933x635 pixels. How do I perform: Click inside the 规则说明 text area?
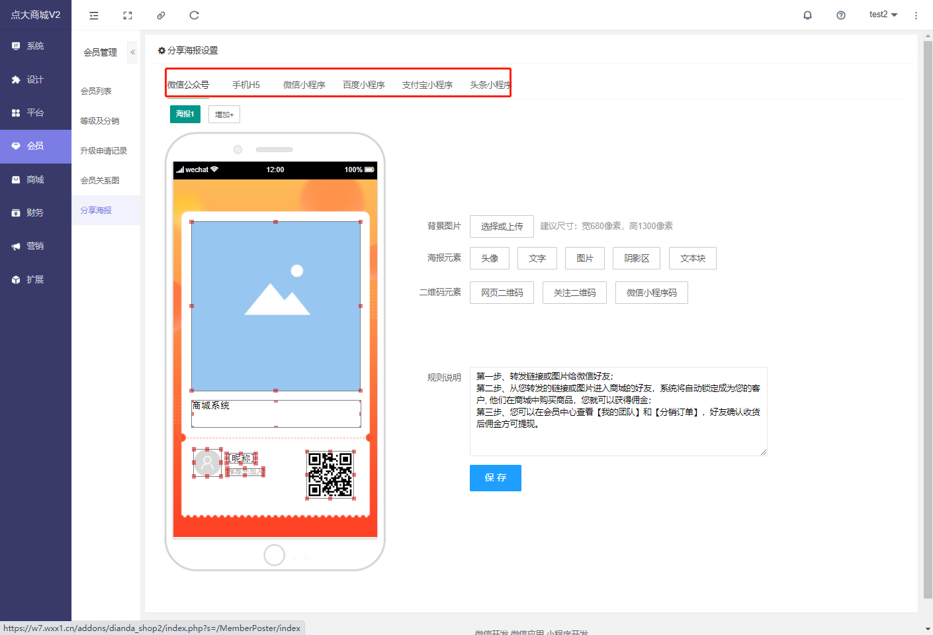pyautogui.click(x=619, y=411)
